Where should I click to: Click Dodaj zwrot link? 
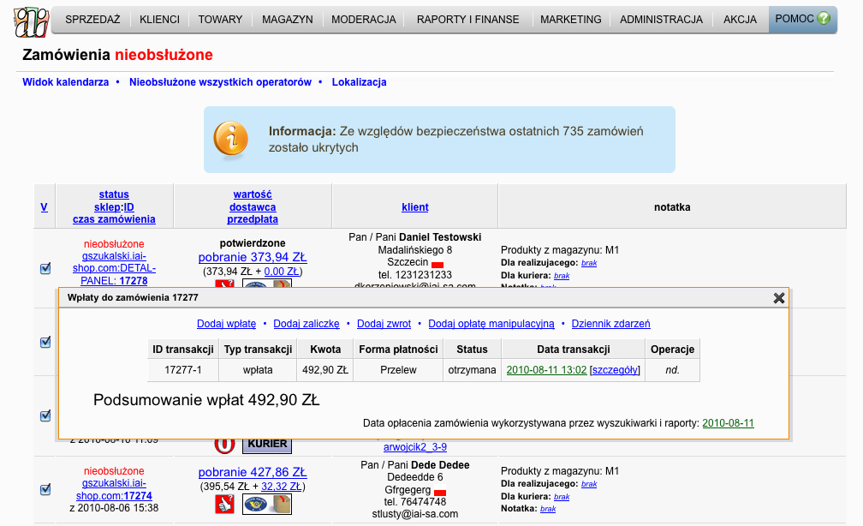[384, 324]
